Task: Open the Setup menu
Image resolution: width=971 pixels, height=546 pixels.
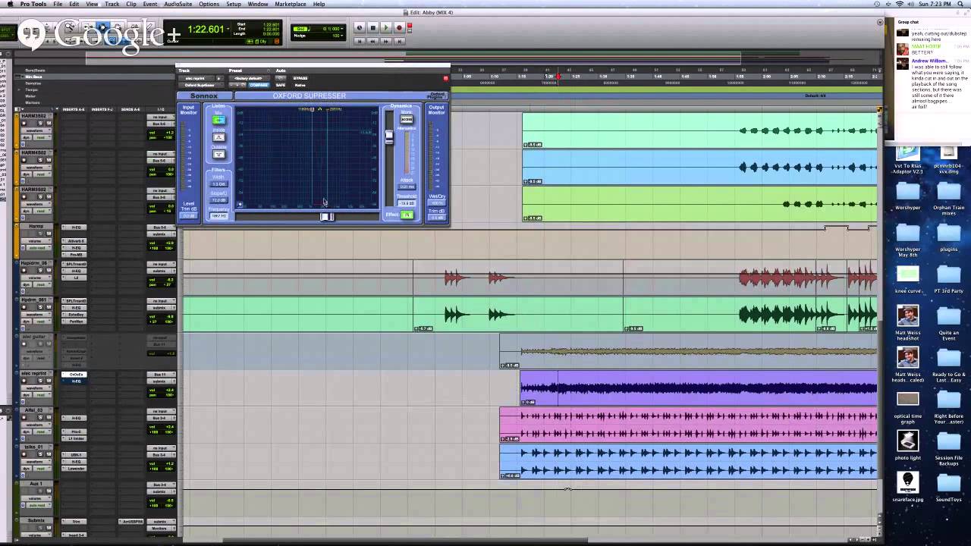Action: click(234, 4)
